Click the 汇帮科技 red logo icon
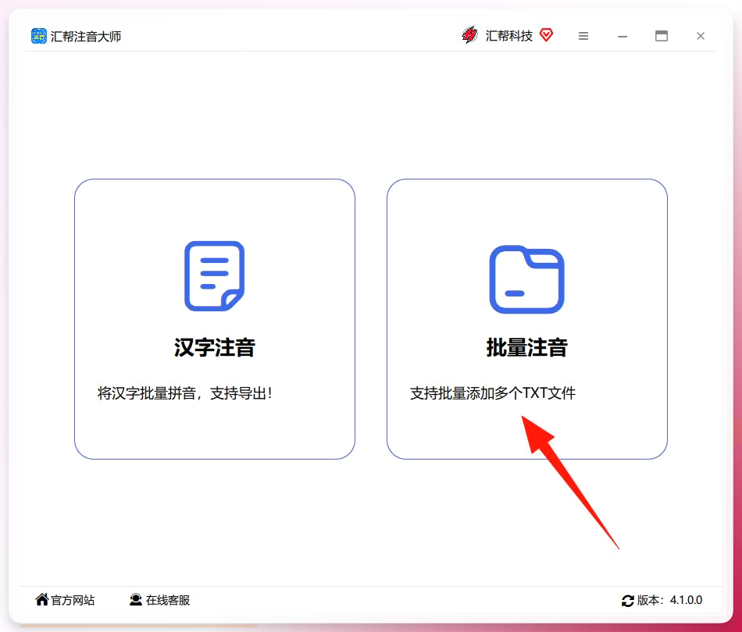742x632 pixels. (470, 35)
